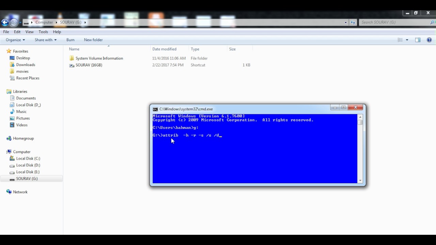This screenshot has height=245, width=436.
Task: Click the Forward navigation arrow button
Action: [x=14, y=22]
